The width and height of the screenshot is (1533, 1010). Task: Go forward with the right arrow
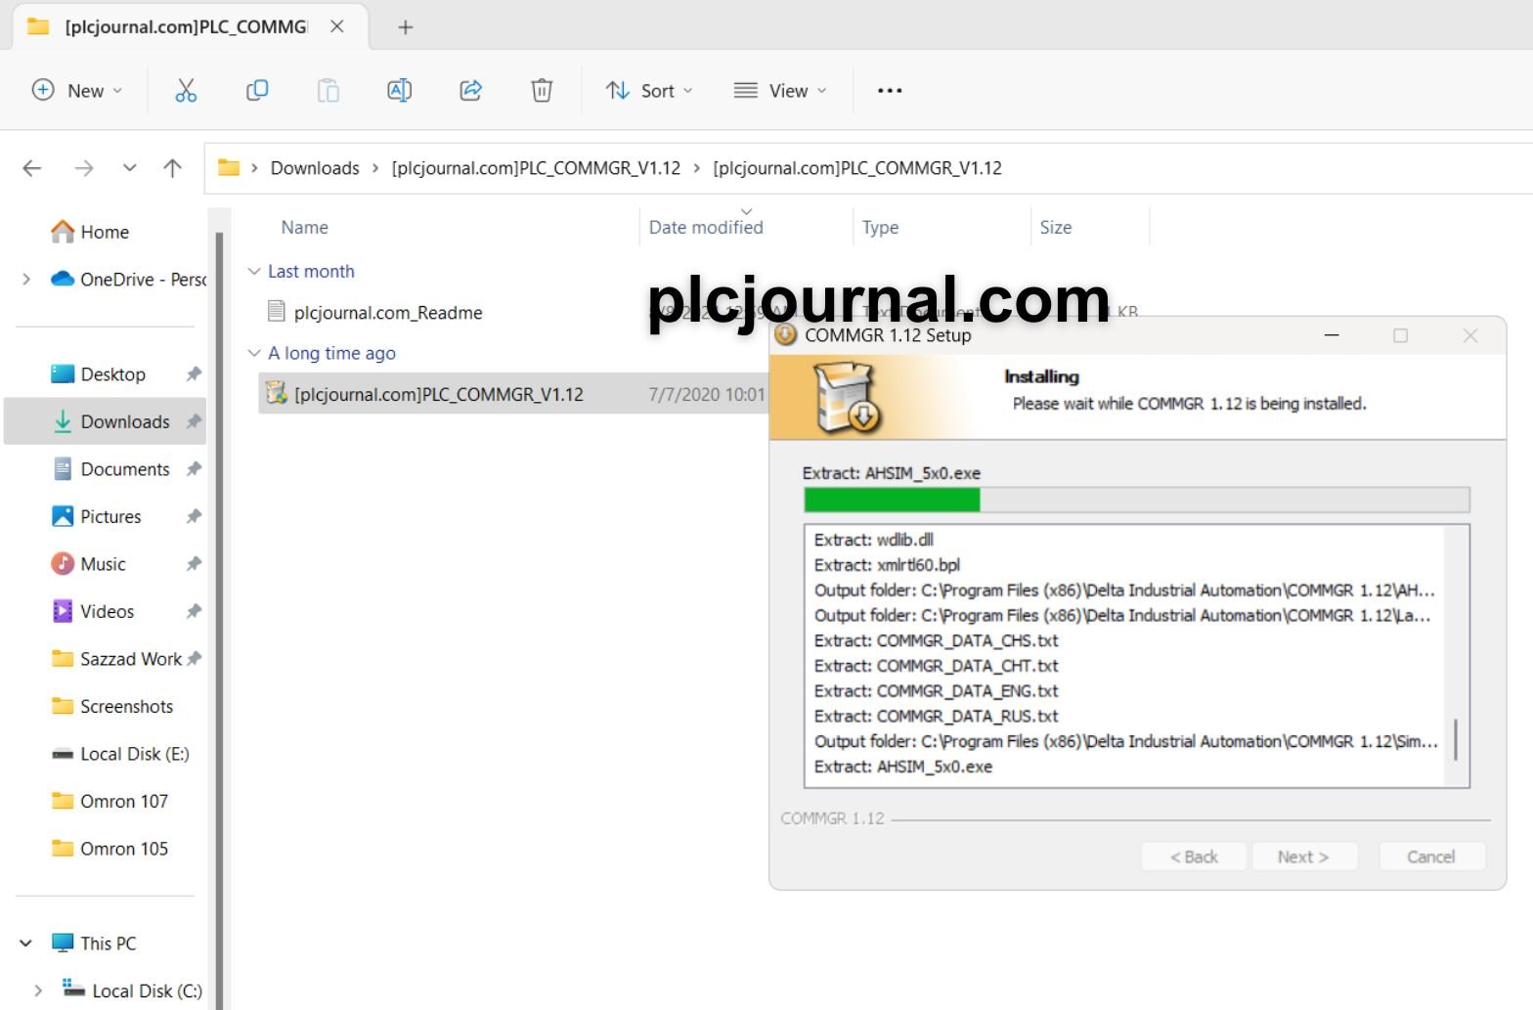tap(84, 168)
